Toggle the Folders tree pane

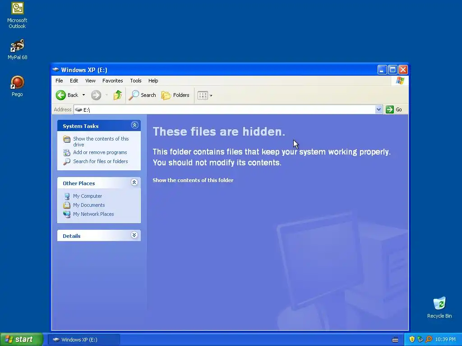pyautogui.click(x=176, y=95)
